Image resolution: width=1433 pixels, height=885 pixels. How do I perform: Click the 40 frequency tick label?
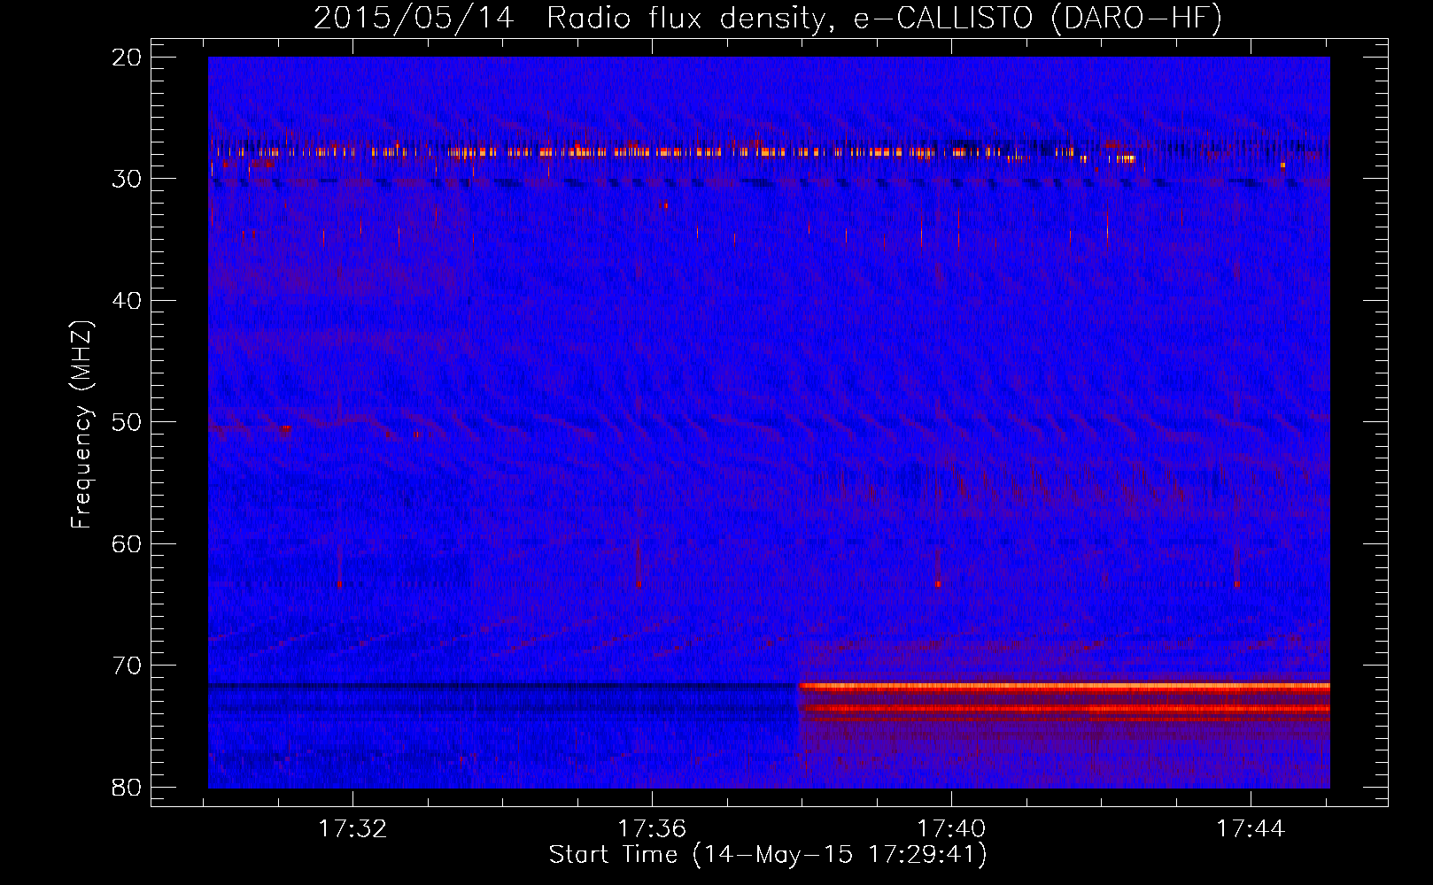click(128, 301)
